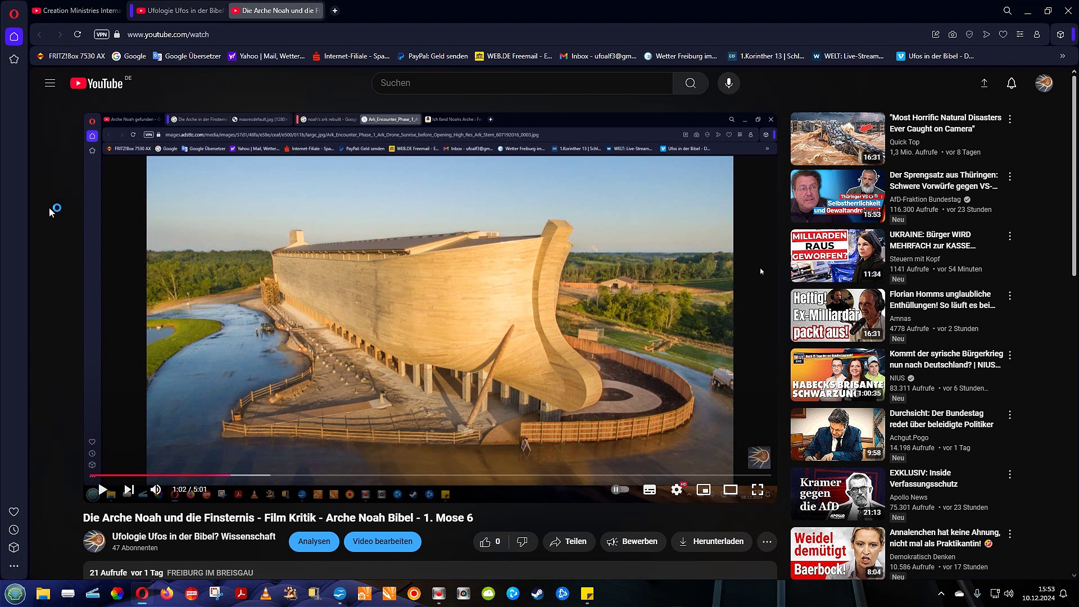This screenshot has height=607, width=1079.
Task: Open YouTube notifications bell
Action: (x=1011, y=83)
